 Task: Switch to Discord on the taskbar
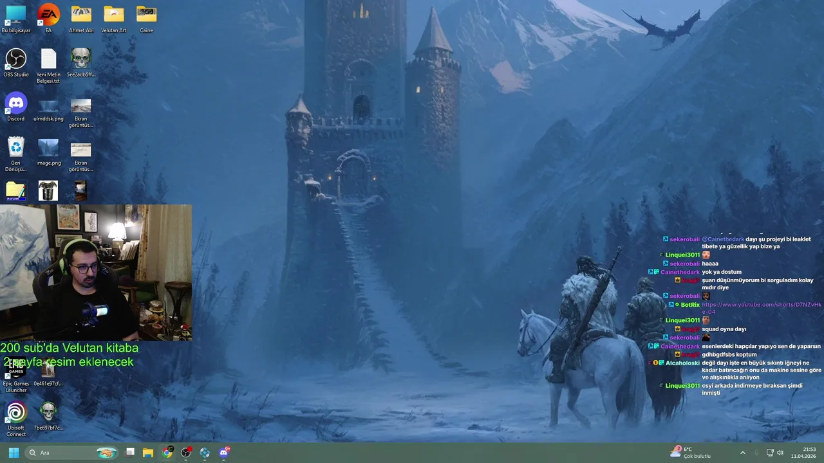[x=224, y=453]
